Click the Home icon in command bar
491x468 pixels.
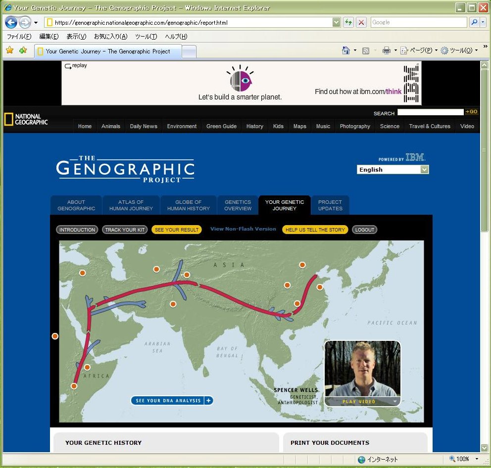[x=345, y=50]
